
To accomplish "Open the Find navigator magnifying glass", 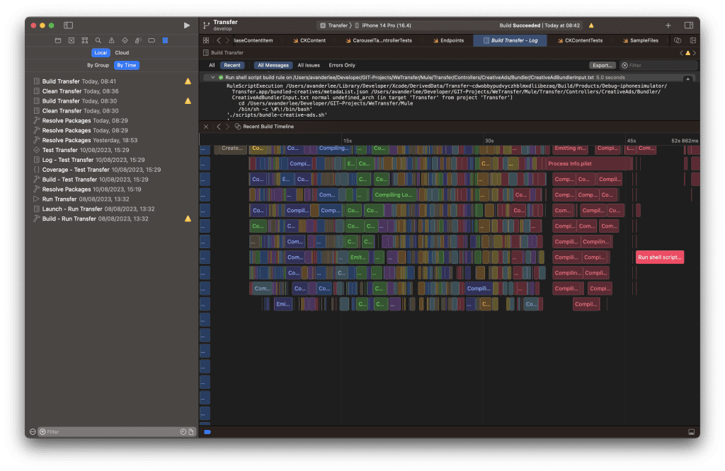I will coord(98,40).
